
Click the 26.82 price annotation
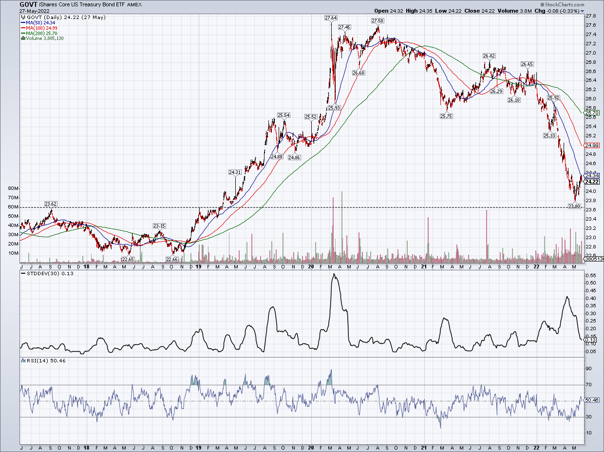[x=489, y=56]
